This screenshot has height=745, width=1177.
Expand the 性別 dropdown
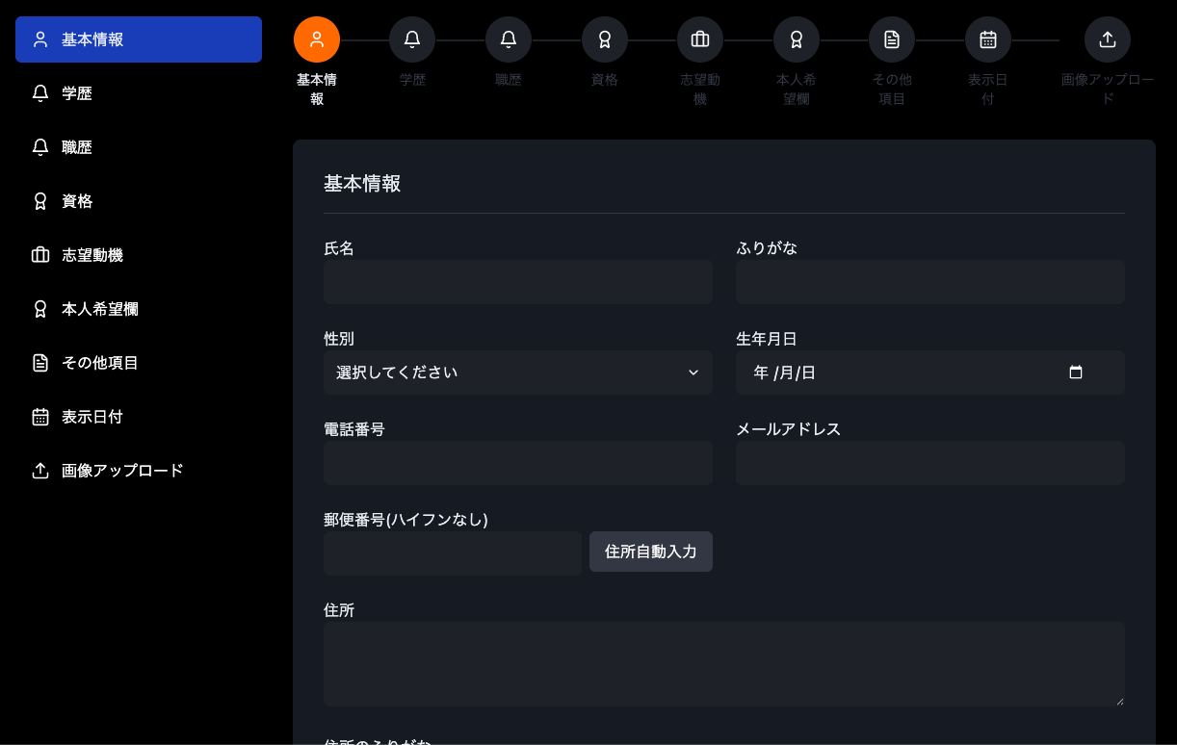(x=518, y=372)
